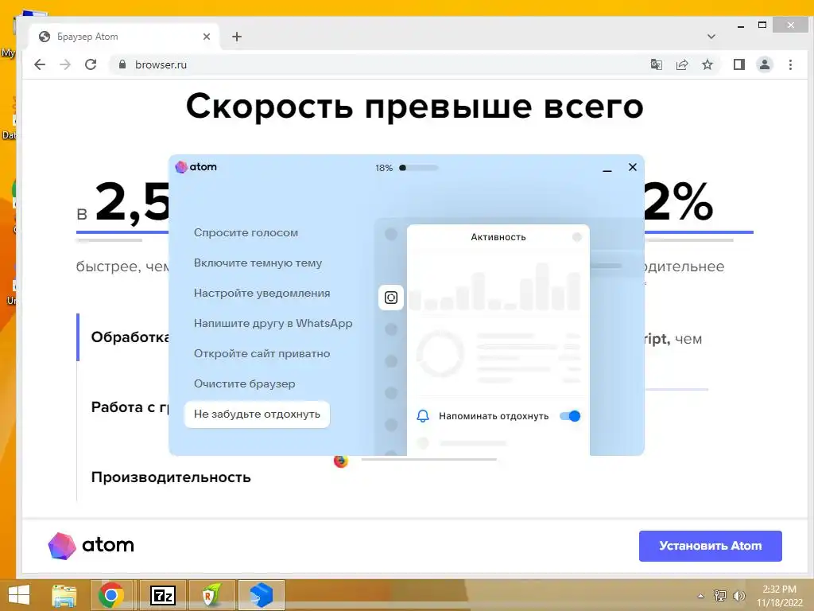Image resolution: width=814 pixels, height=611 pixels.
Task: Open a new tab with plus button
Action: click(x=237, y=37)
